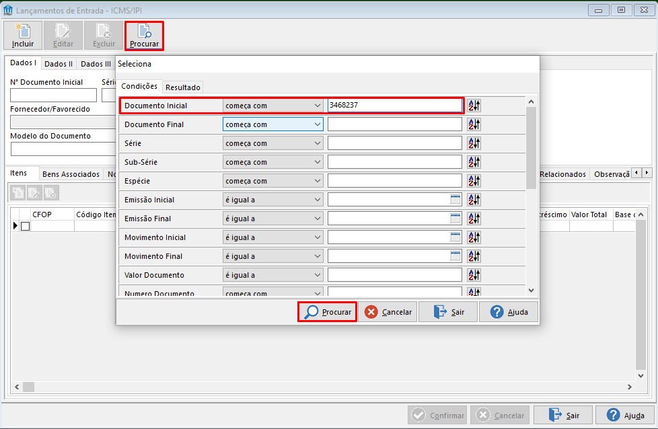Click tab strip scroll right arrow
Screen dimensions: 658x429
(647, 172)
